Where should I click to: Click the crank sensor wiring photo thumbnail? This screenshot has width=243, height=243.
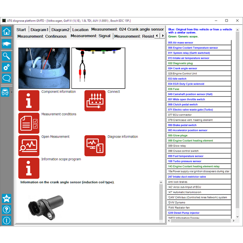[x=44, y=68]
